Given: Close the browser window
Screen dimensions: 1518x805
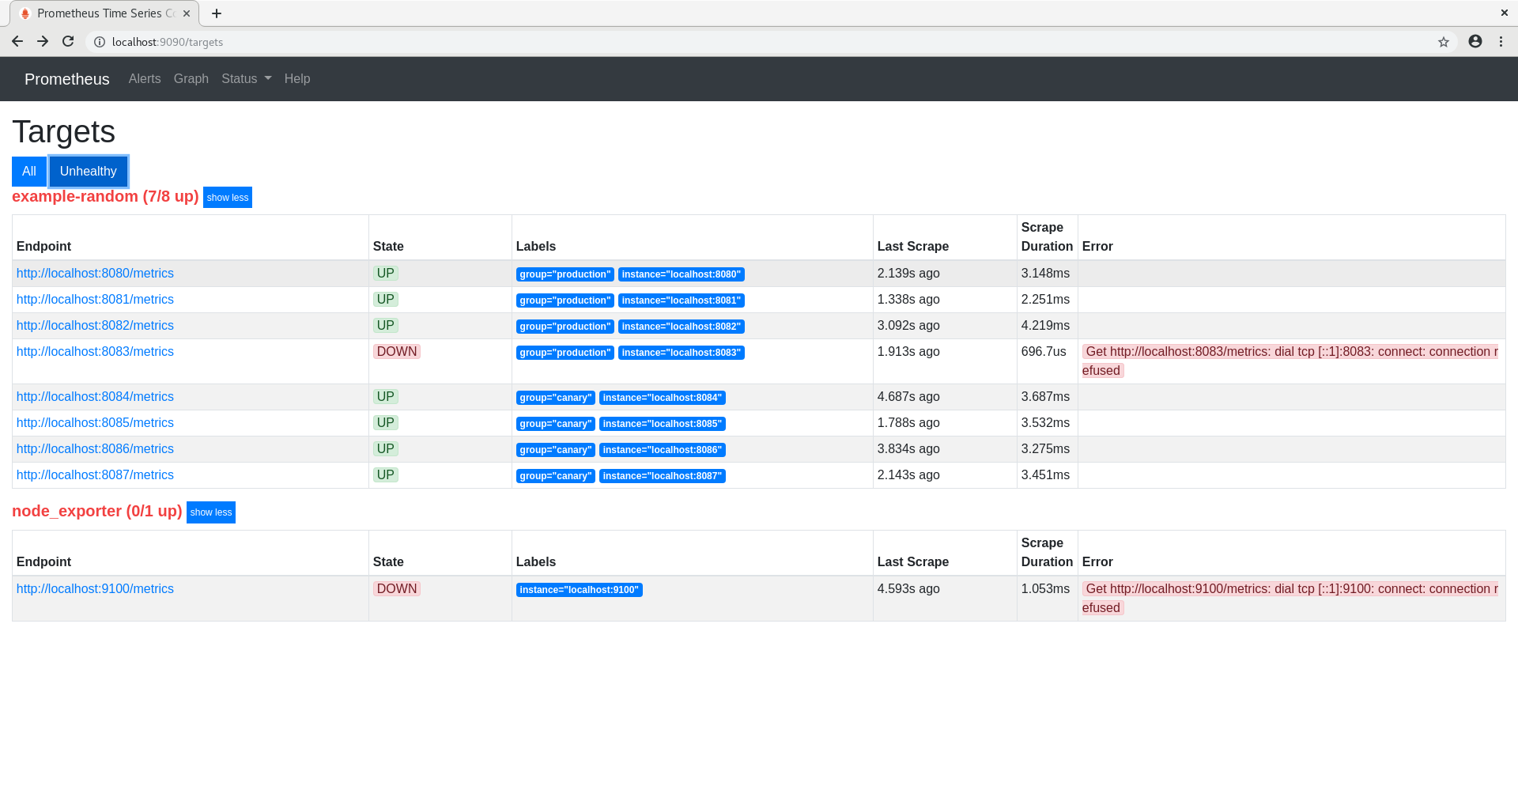Looking at the screenshot, I should pos(1504,13).
